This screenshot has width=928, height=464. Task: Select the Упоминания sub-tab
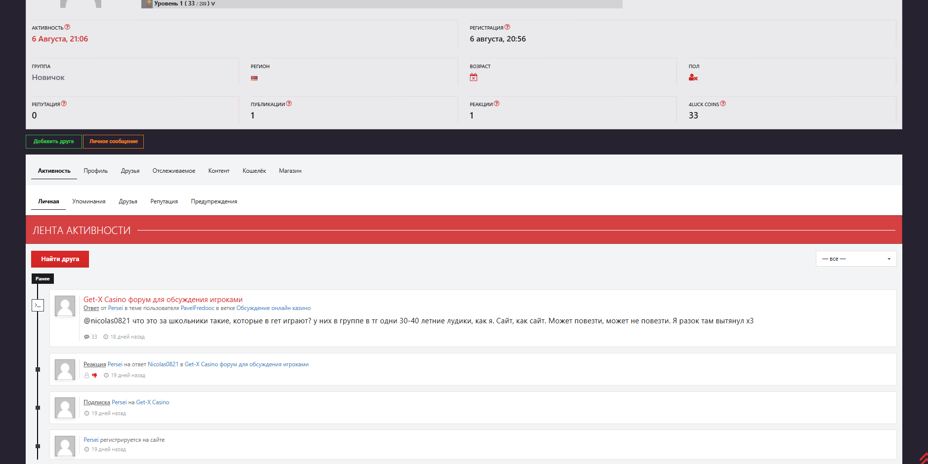point(88,201)
